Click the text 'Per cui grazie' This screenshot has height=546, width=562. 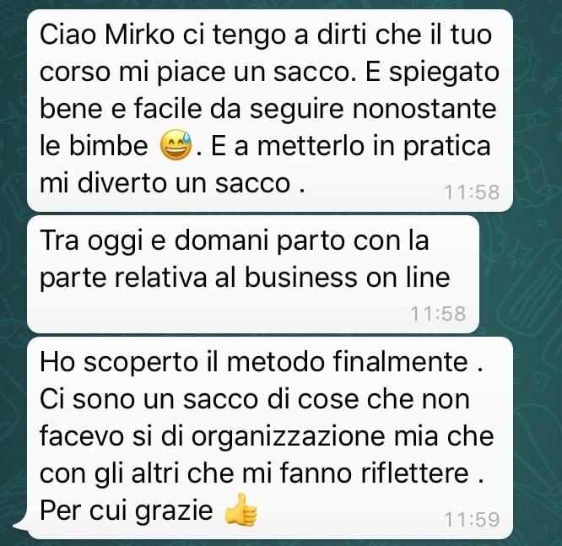tap(127, 511)
